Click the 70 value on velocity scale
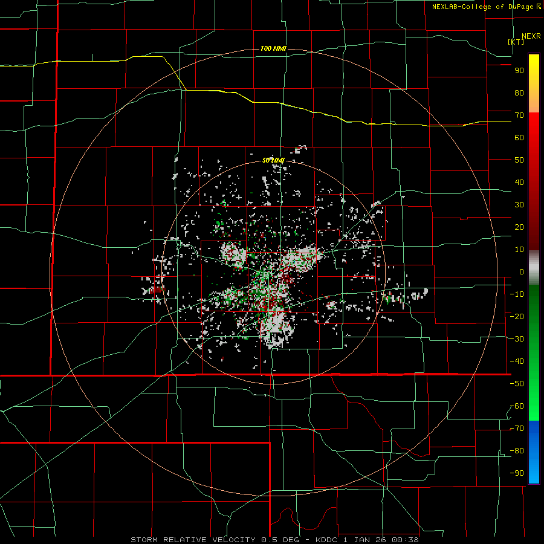The image size is (544, 544). click(519, 115)
